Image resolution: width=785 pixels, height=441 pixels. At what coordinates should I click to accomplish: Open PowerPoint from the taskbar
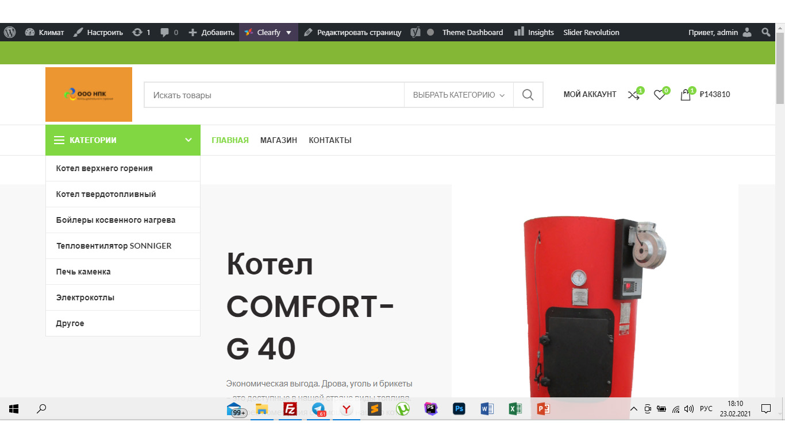coord(544,409)
